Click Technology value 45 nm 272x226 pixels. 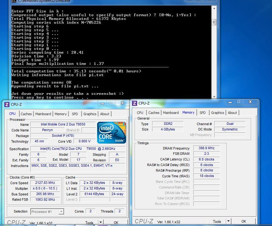coord(39,141)
